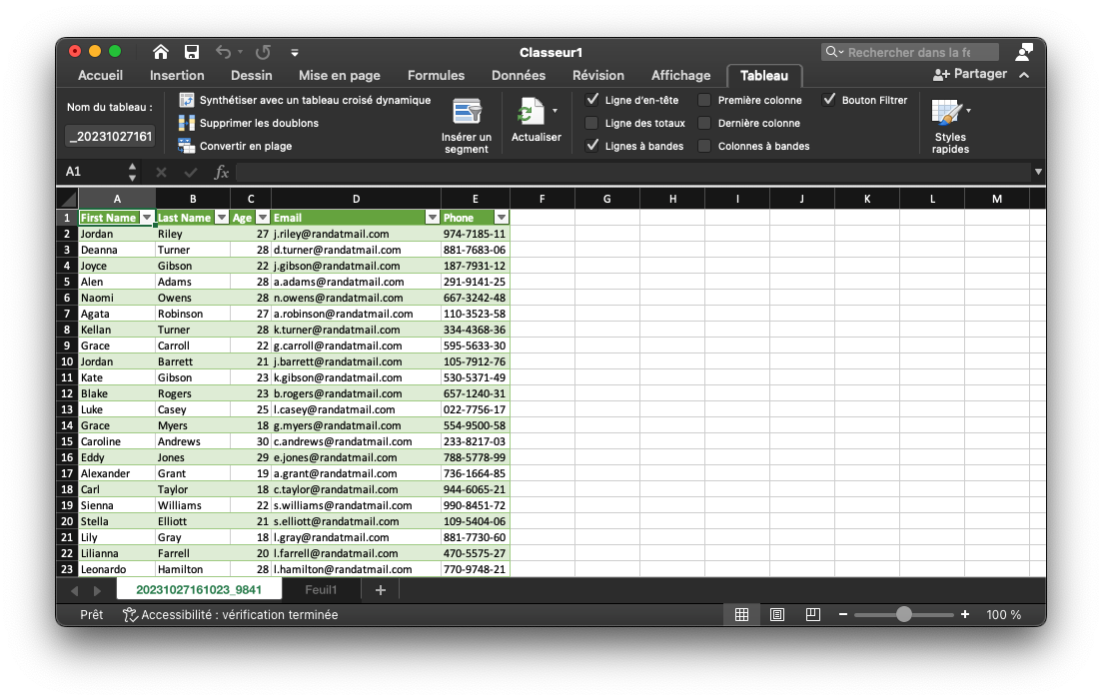The width and height of the screenshot is (1102, 700).
Task: Expand the formula bar with the arrow
Action: pyautogui.click(x=1038, y=172)
